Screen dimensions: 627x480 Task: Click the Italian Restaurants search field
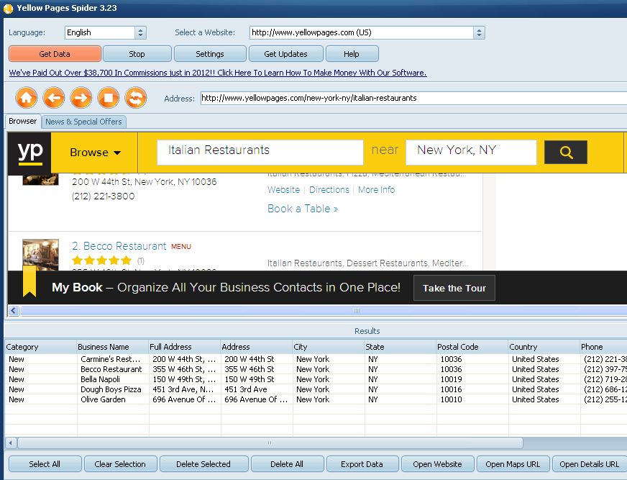pyautogui.click(x=260, y=152)
